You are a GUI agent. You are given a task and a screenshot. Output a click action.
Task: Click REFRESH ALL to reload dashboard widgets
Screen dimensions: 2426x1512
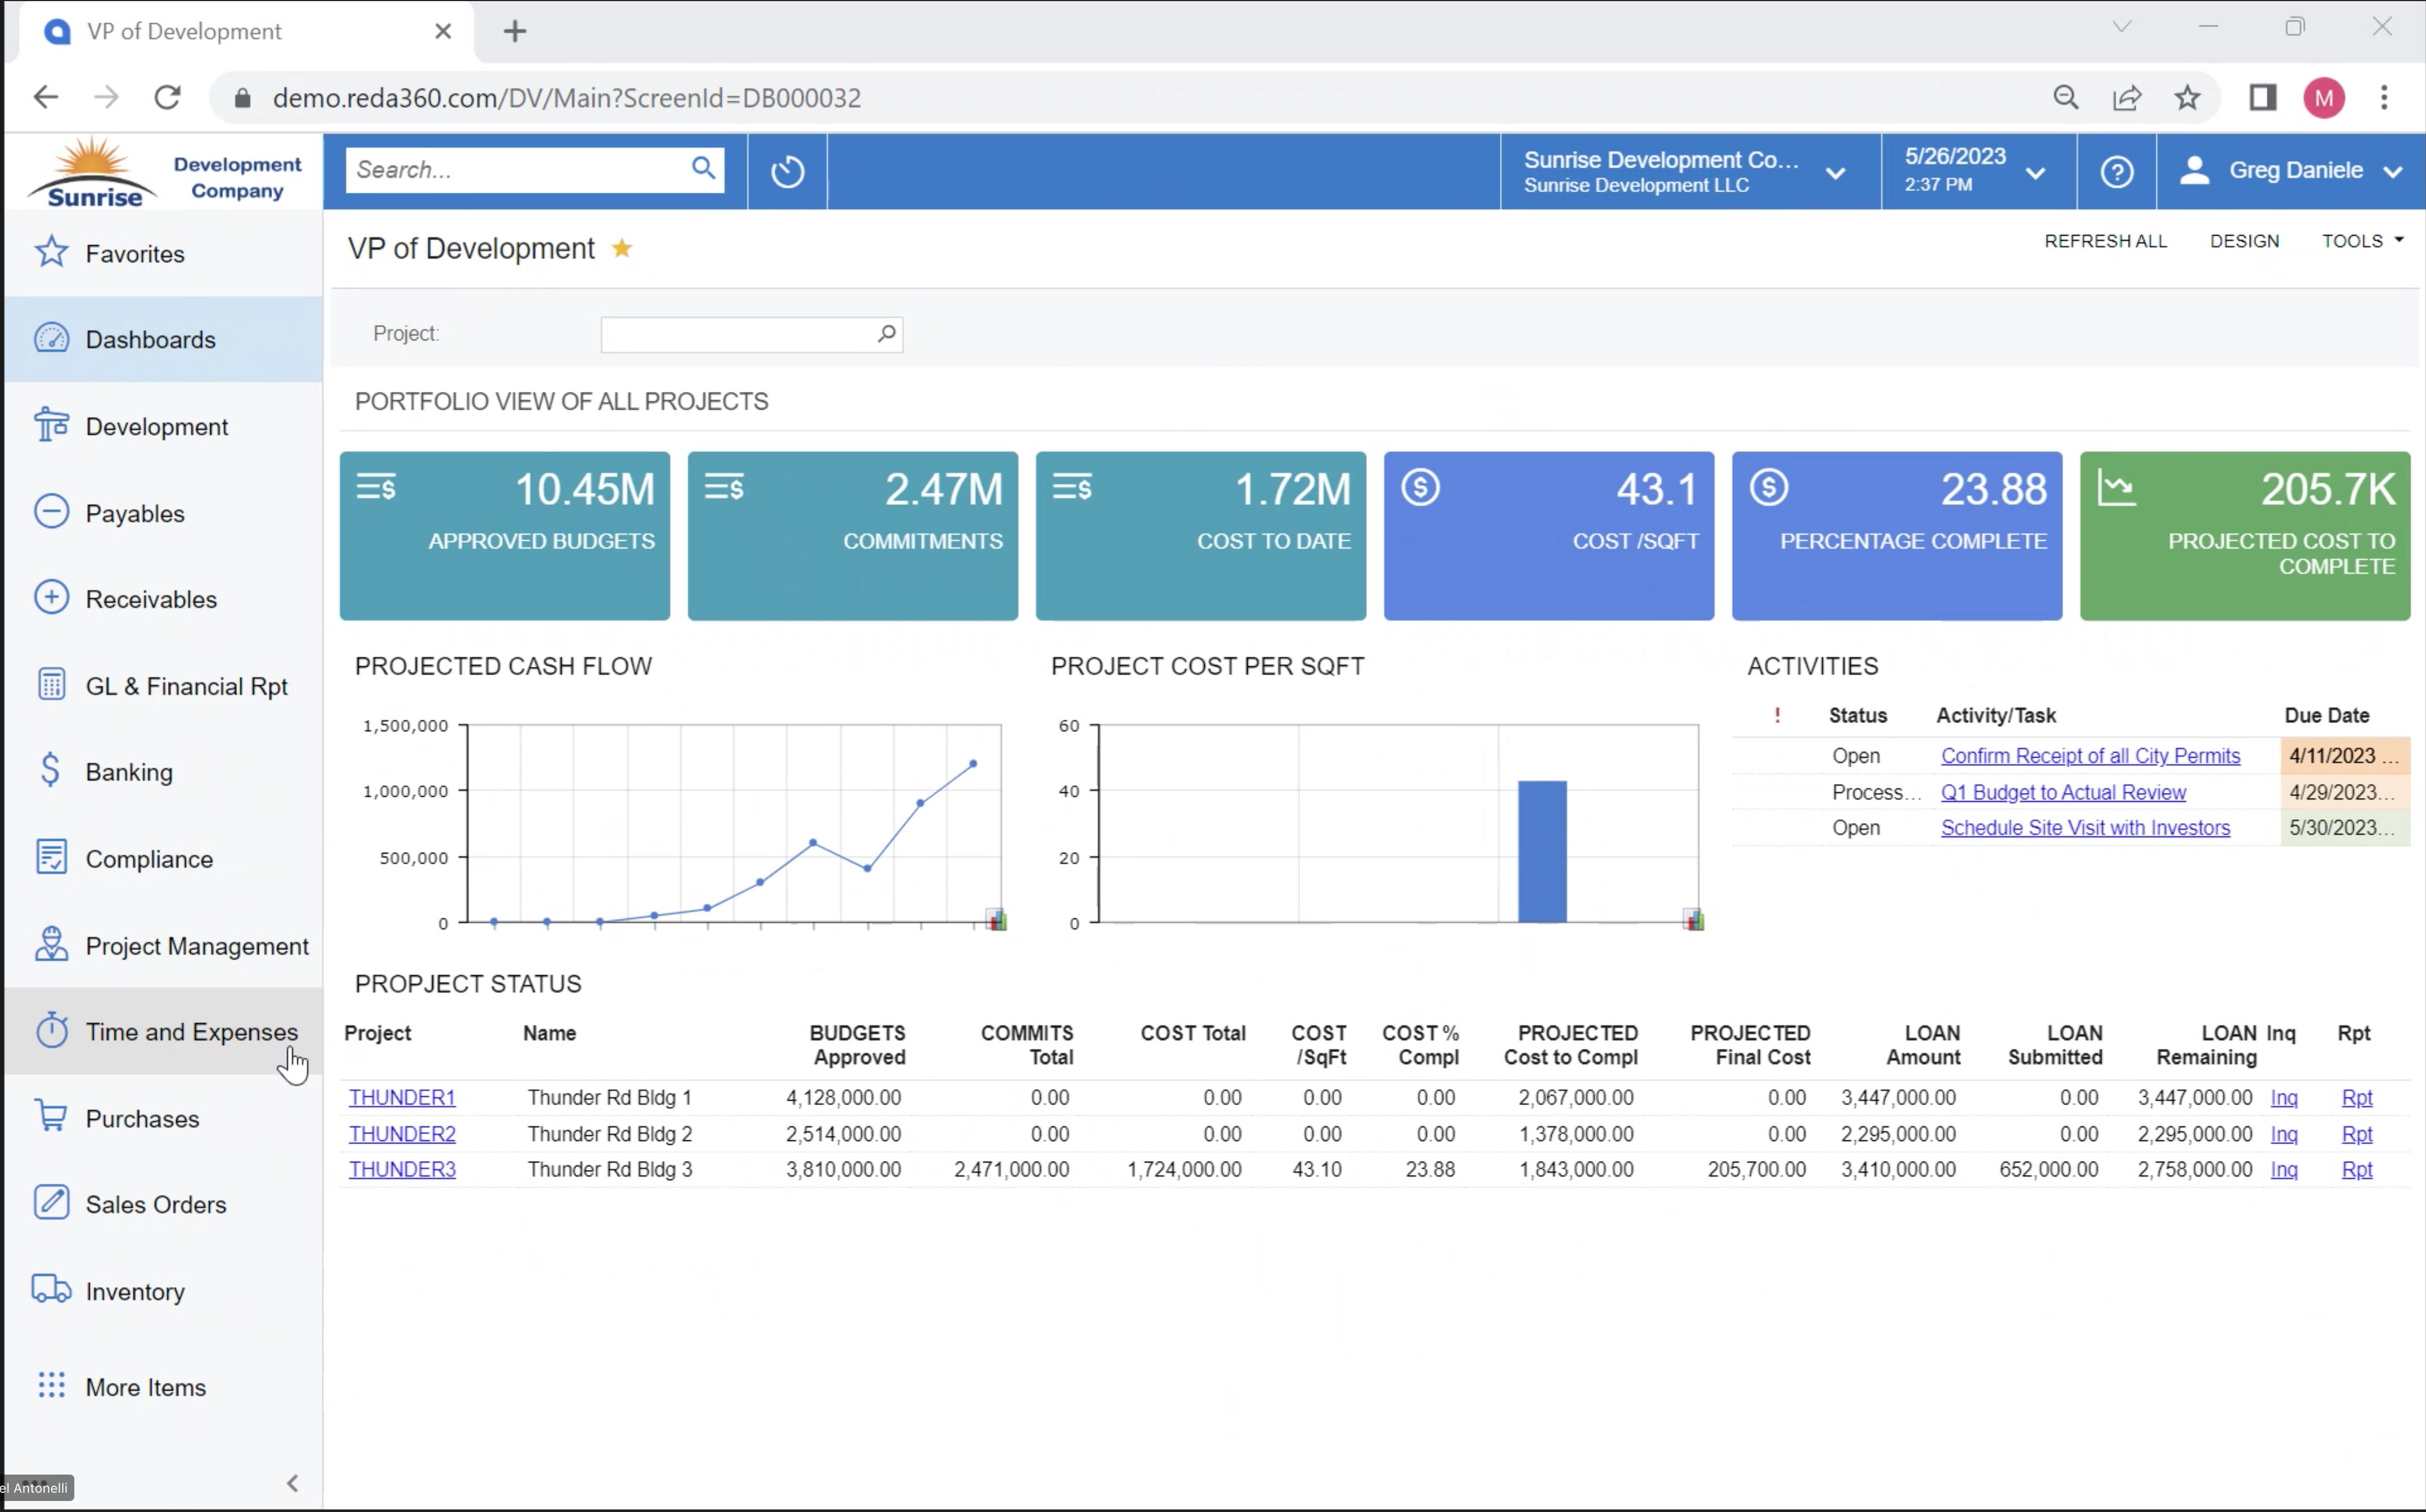[2106, 240]
